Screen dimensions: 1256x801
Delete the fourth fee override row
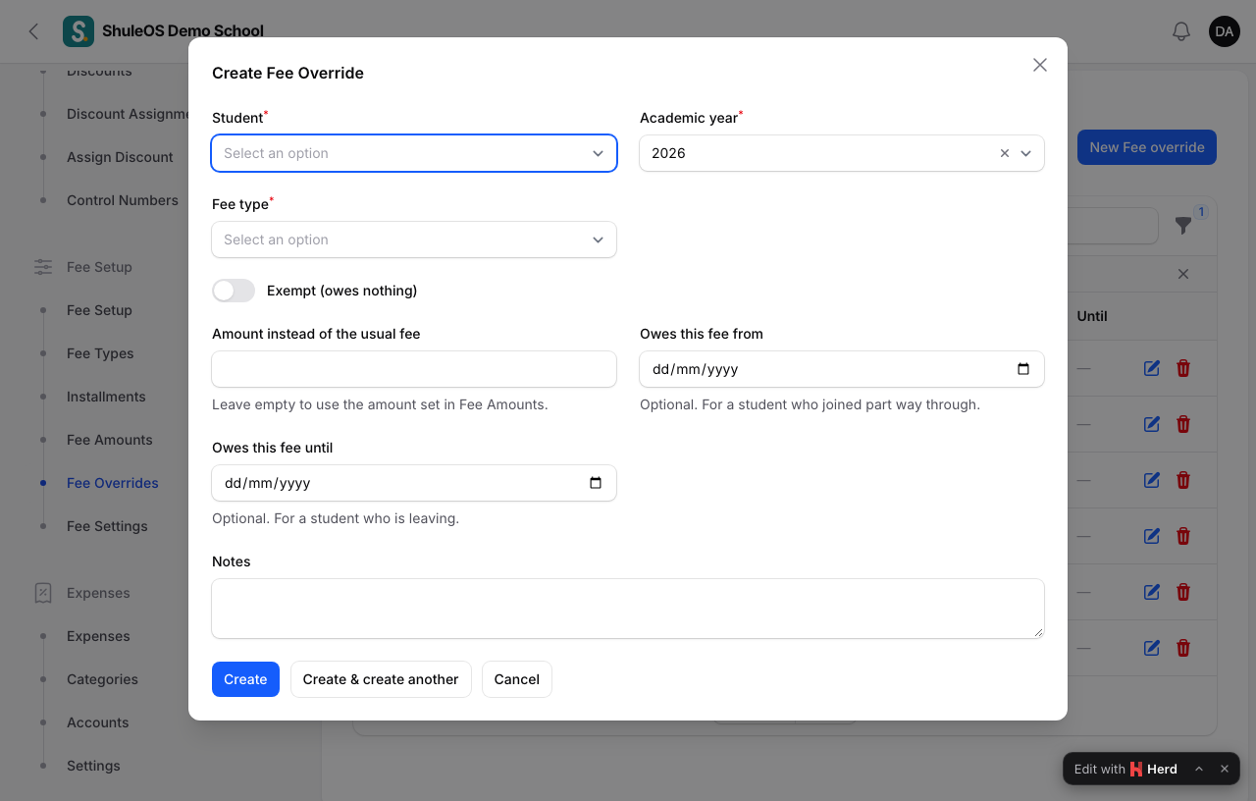tap(1183, 536)
